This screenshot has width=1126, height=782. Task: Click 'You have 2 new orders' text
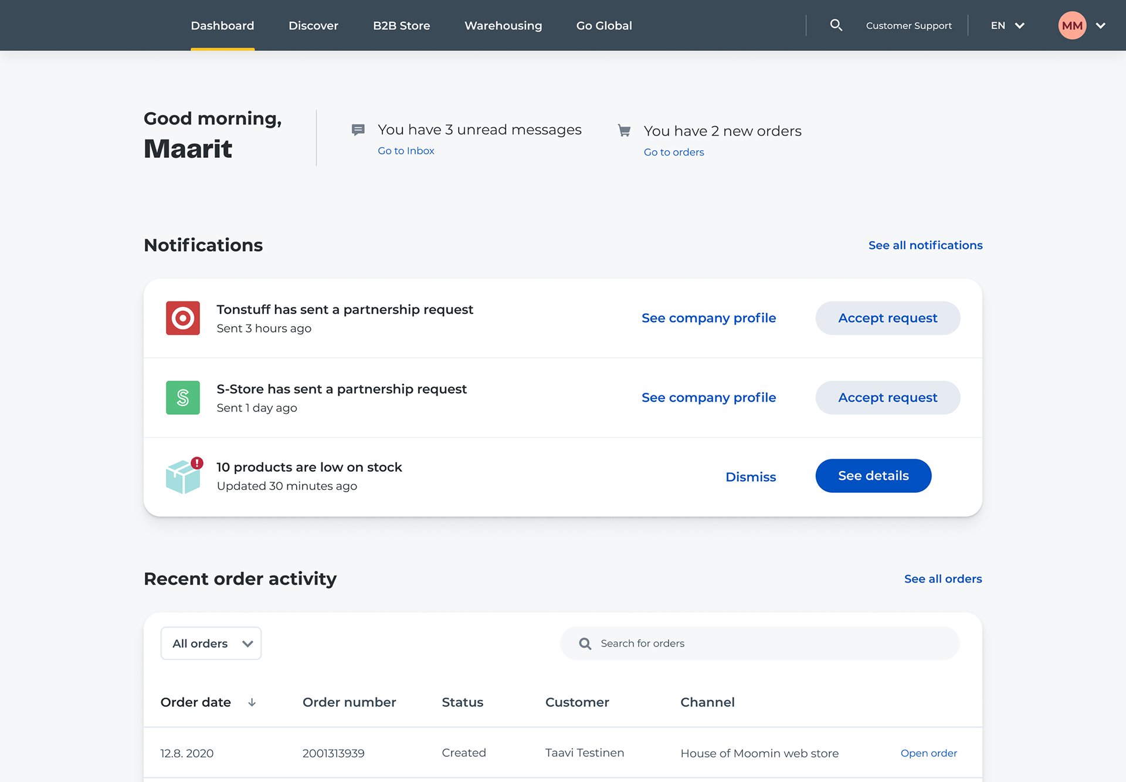[723, 131]
